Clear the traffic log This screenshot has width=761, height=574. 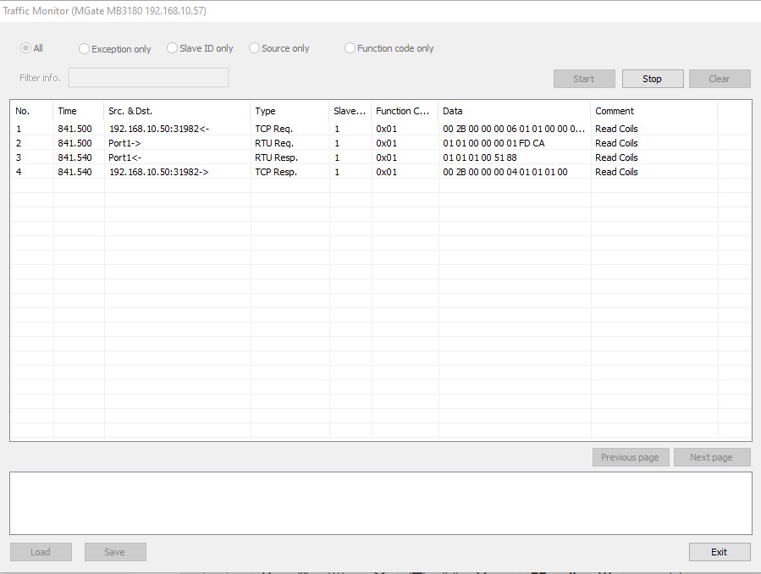720,79
